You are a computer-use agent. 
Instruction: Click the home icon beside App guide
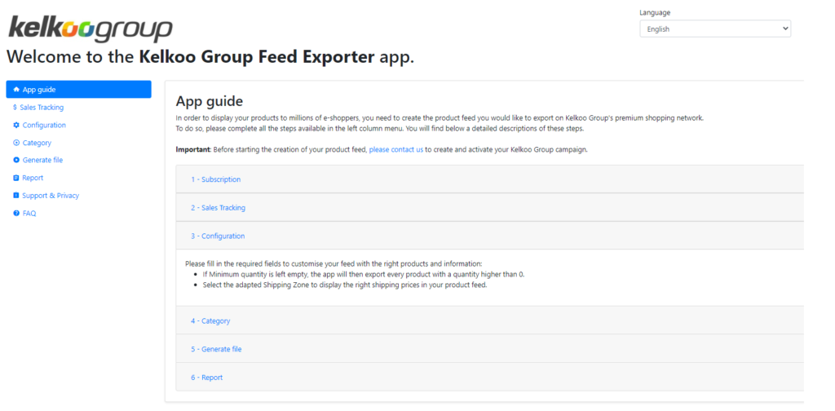[16, 90]
